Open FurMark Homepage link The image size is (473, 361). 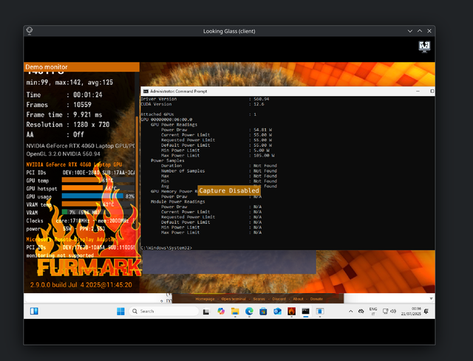pos(205,299)
